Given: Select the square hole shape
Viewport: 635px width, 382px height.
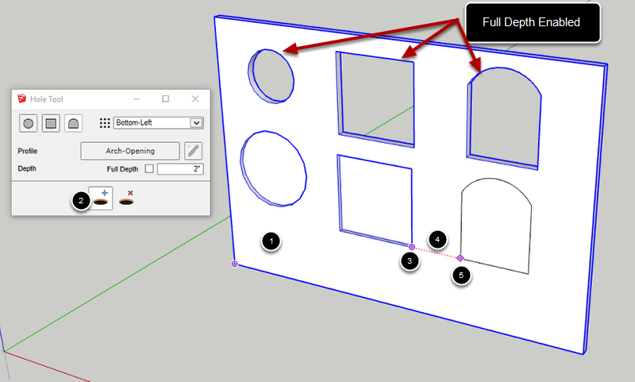Looking at the screenshot, I should 51,123.
